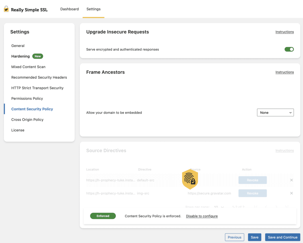
Task: Click the Upgrade Insecure Requests heading
Action: pos(117,32)
